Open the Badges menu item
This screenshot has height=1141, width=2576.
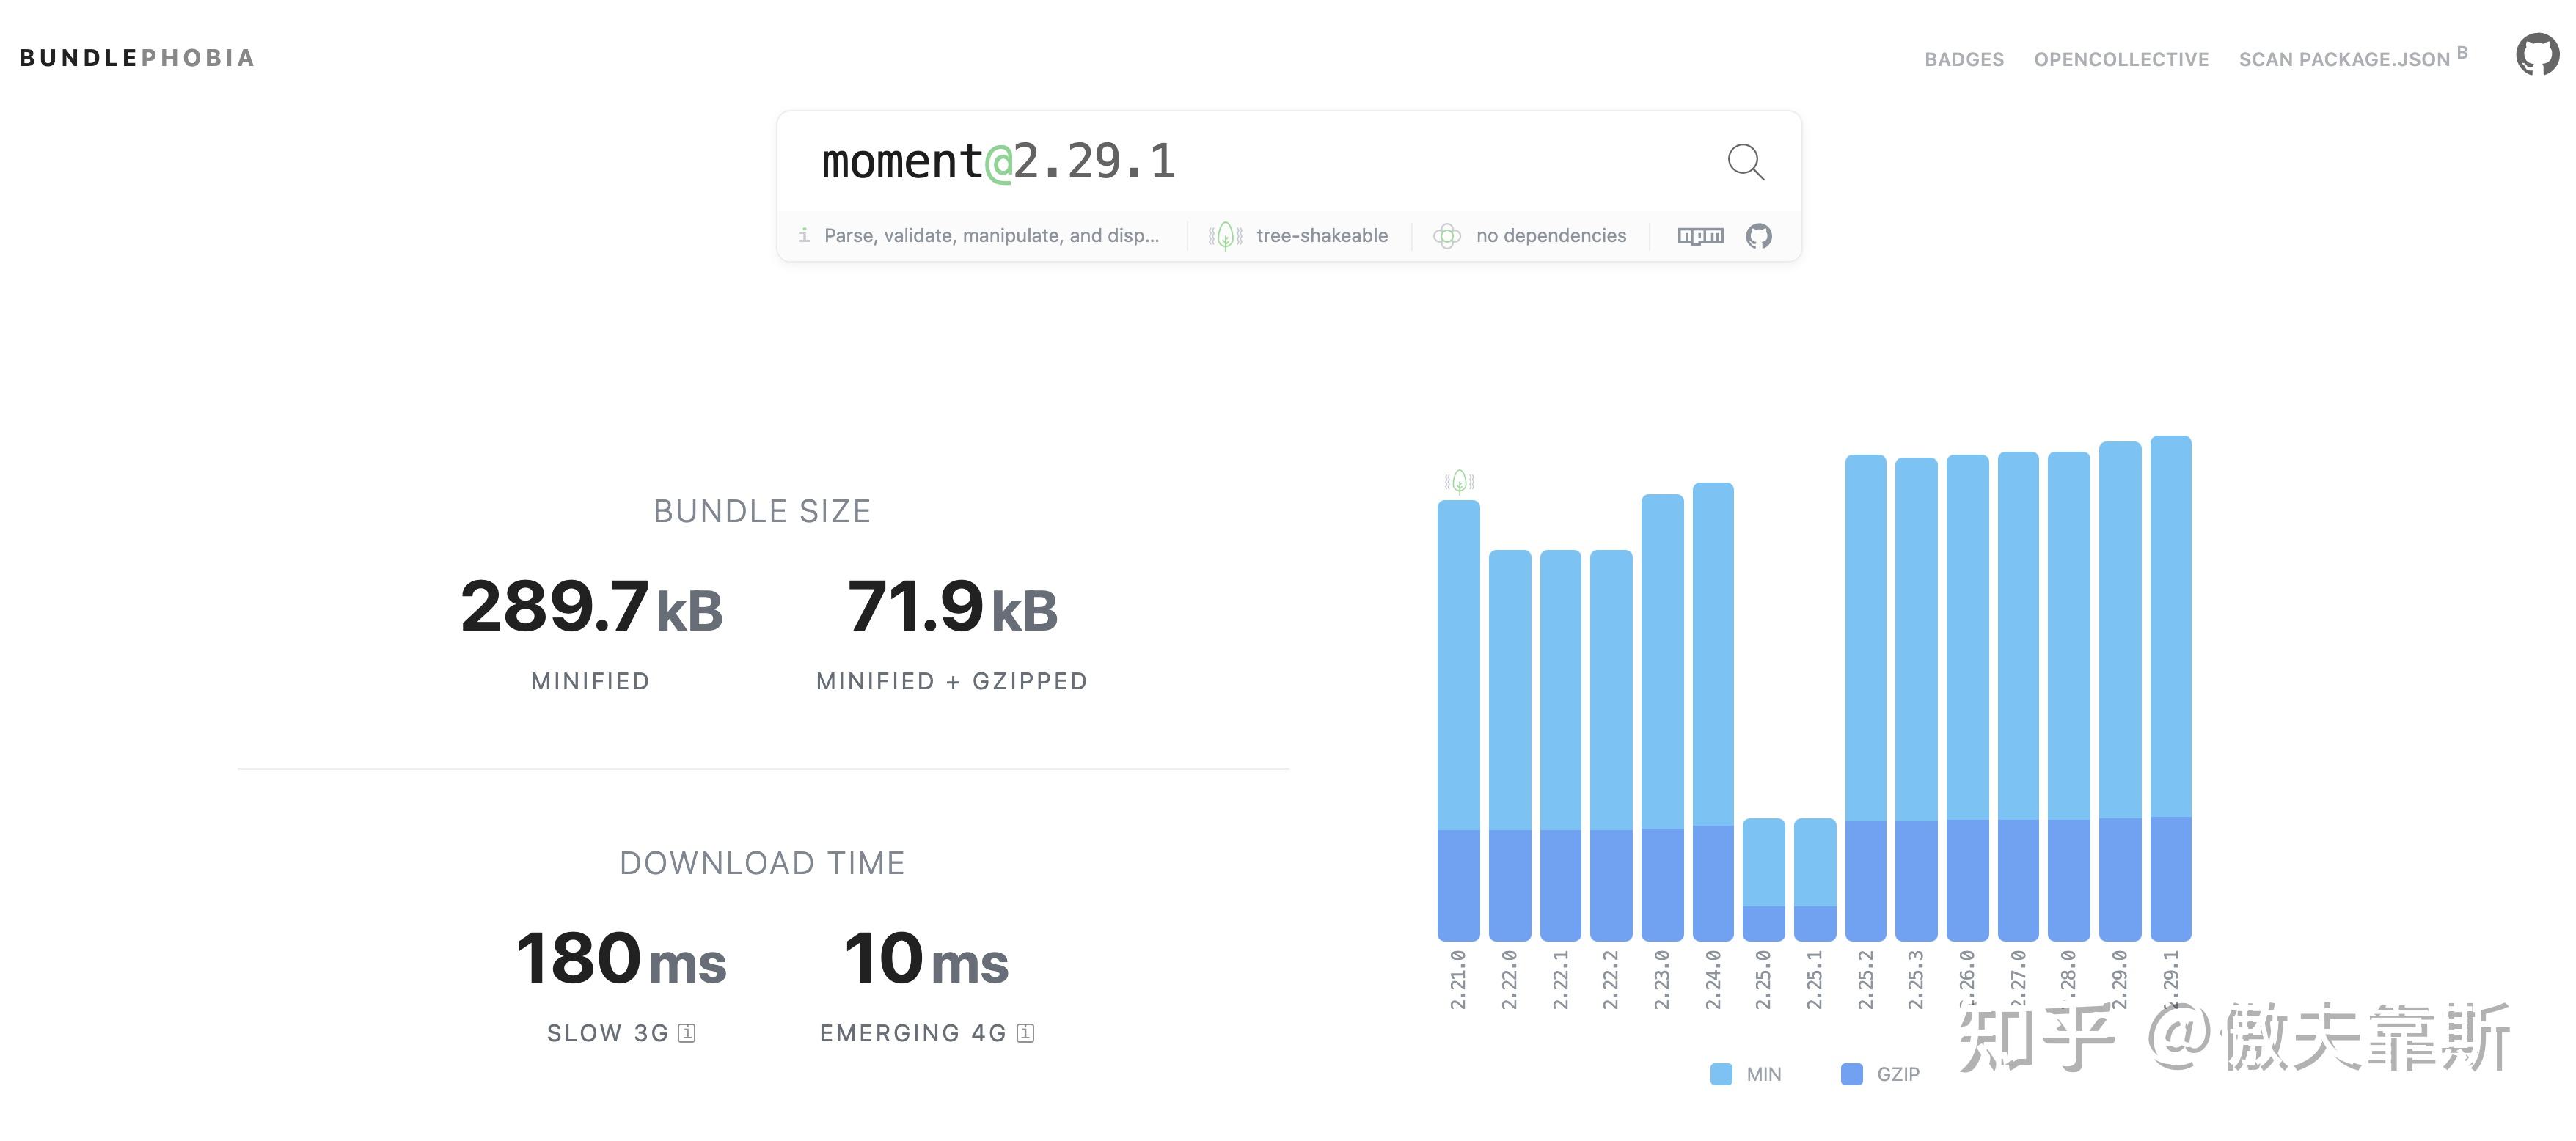pos(1963,59)
